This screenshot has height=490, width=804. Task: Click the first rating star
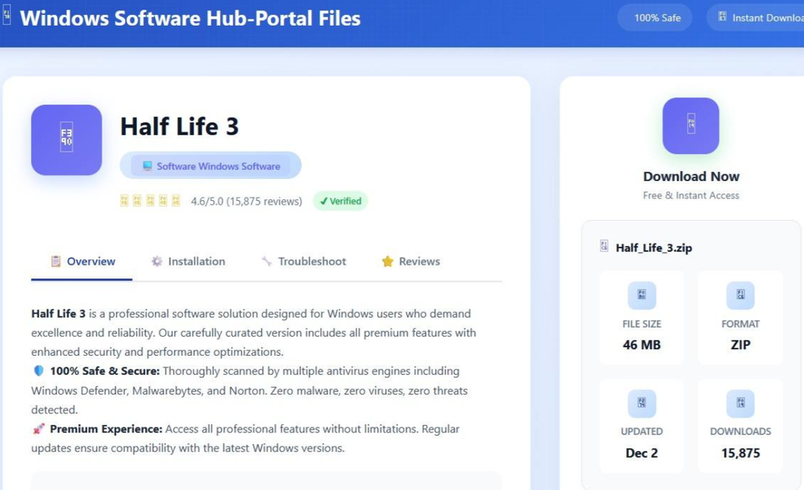point(124,200)
